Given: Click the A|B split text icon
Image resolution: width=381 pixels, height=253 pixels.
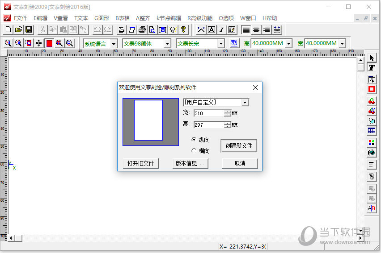Looking at the screenshot, I should (x=372, y=208).
